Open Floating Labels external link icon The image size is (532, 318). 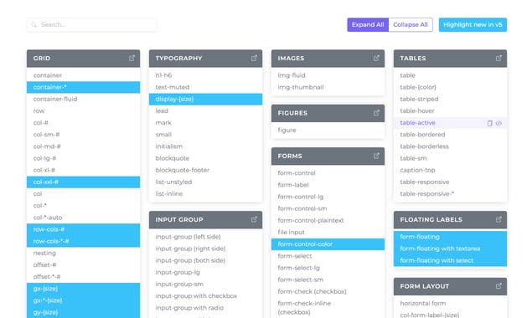[x=498, y=220]
